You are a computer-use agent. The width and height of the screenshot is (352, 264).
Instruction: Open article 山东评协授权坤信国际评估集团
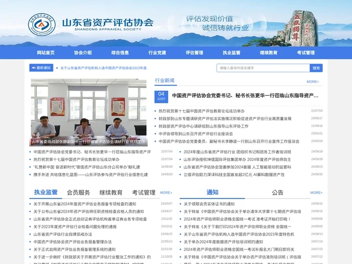(x=237, y=159)
